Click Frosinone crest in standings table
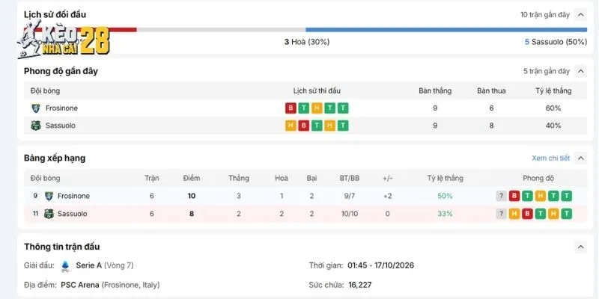The width and height of the screenshot is (599, 299). (49, 196)
